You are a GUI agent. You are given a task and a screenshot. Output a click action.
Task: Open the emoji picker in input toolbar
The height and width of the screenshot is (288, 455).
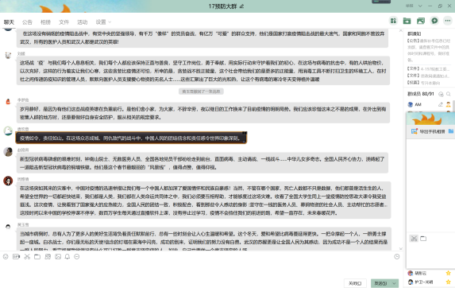coord(6,257)
